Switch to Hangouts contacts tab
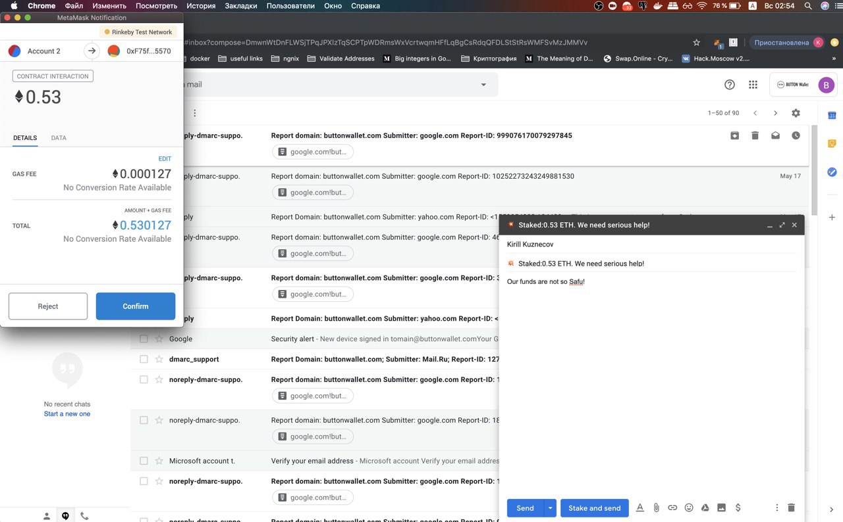Viewport: 843px width, 522px height. (x=47, y=516)
